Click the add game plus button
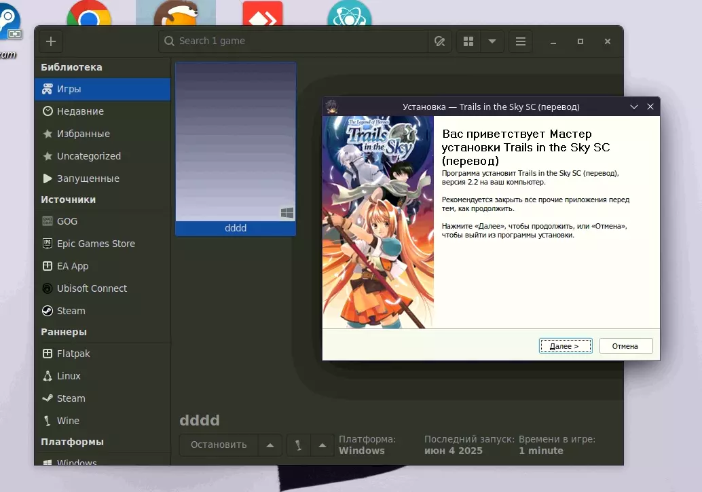 pos(51,41)
